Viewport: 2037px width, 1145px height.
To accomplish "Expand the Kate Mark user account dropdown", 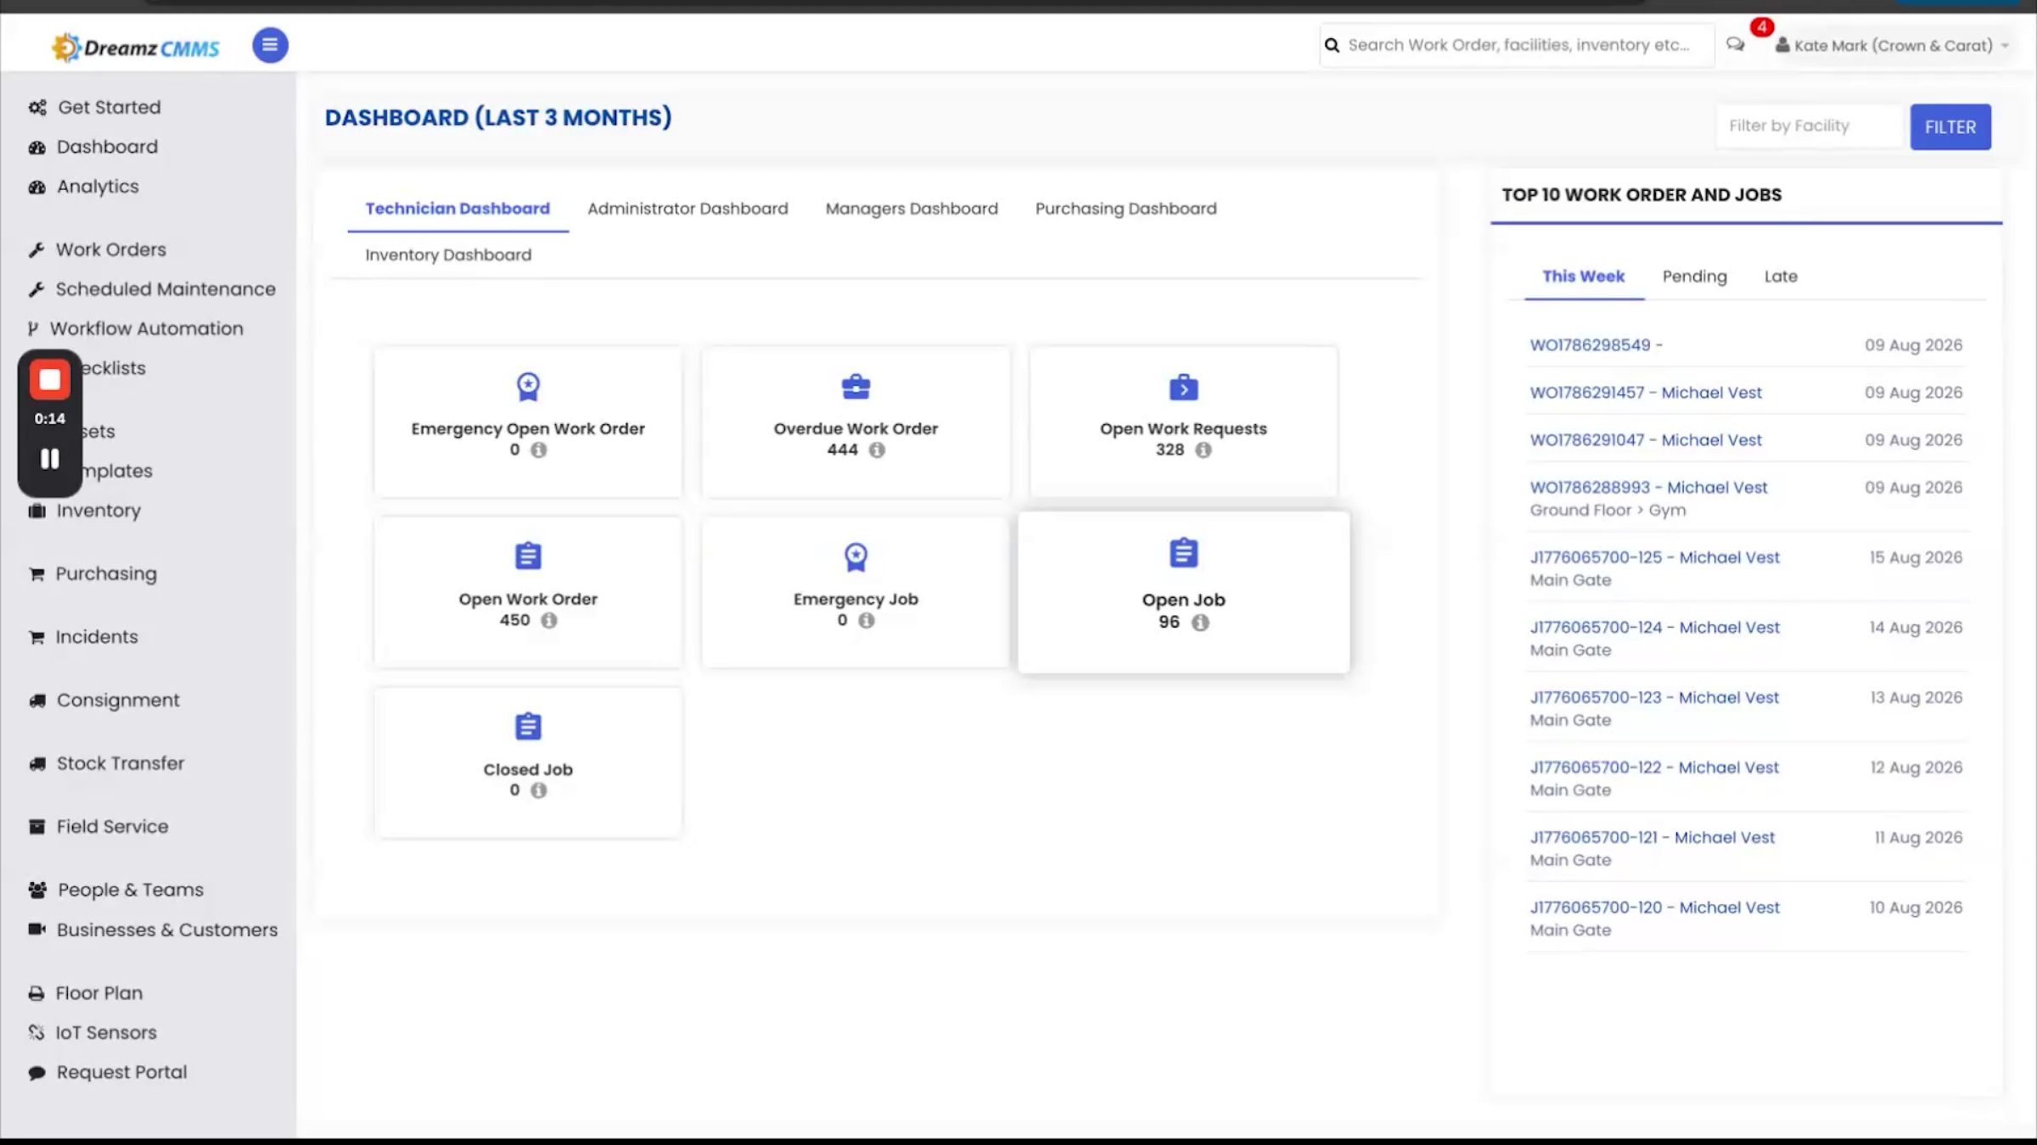I will pos(1893,46).
